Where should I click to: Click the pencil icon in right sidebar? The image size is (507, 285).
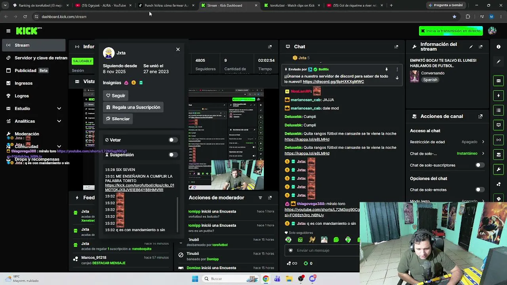pos(498,61)
